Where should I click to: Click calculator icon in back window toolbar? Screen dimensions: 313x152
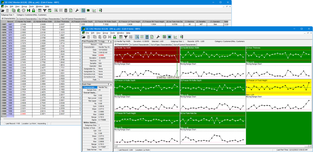[x=66, y=10]
